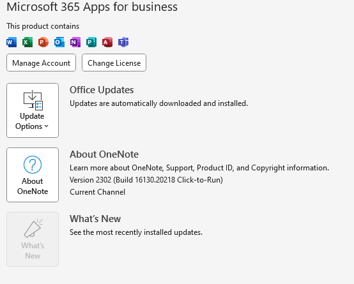The width and height of the screenshot is (354, 284).
Task: Expand the Update Options dropdown
Action: [x=33, y=110]
